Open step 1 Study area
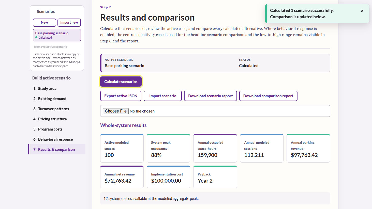Screen dimensions: 372x209 point(57,89)
